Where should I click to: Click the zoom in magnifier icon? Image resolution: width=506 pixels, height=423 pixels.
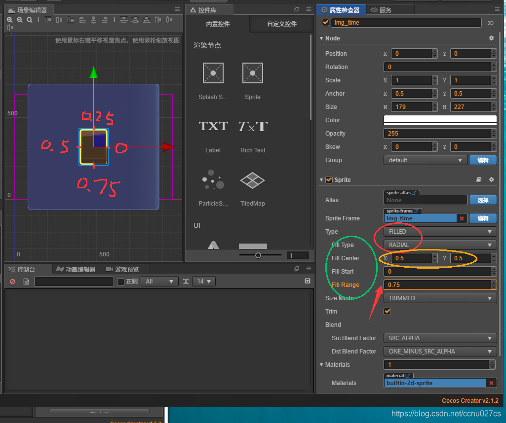[10, 20]
